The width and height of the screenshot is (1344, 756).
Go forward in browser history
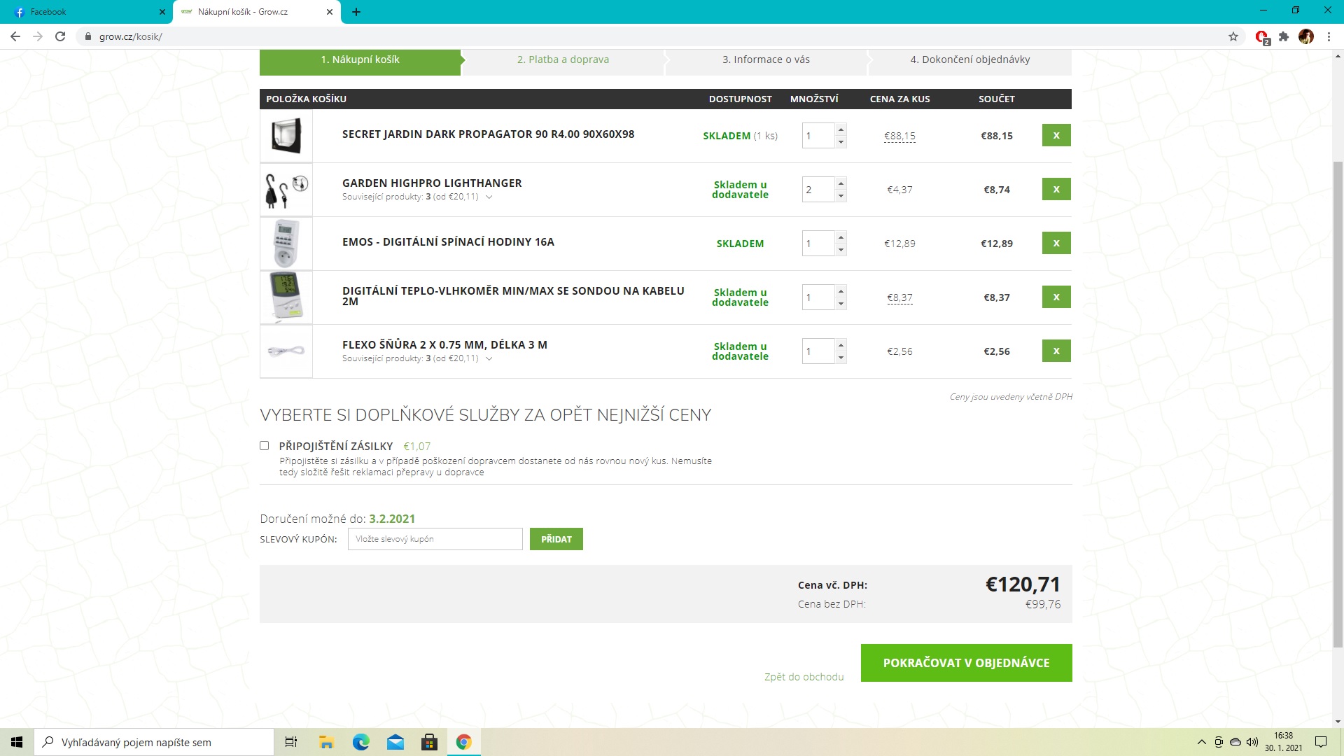pos(38,36)
